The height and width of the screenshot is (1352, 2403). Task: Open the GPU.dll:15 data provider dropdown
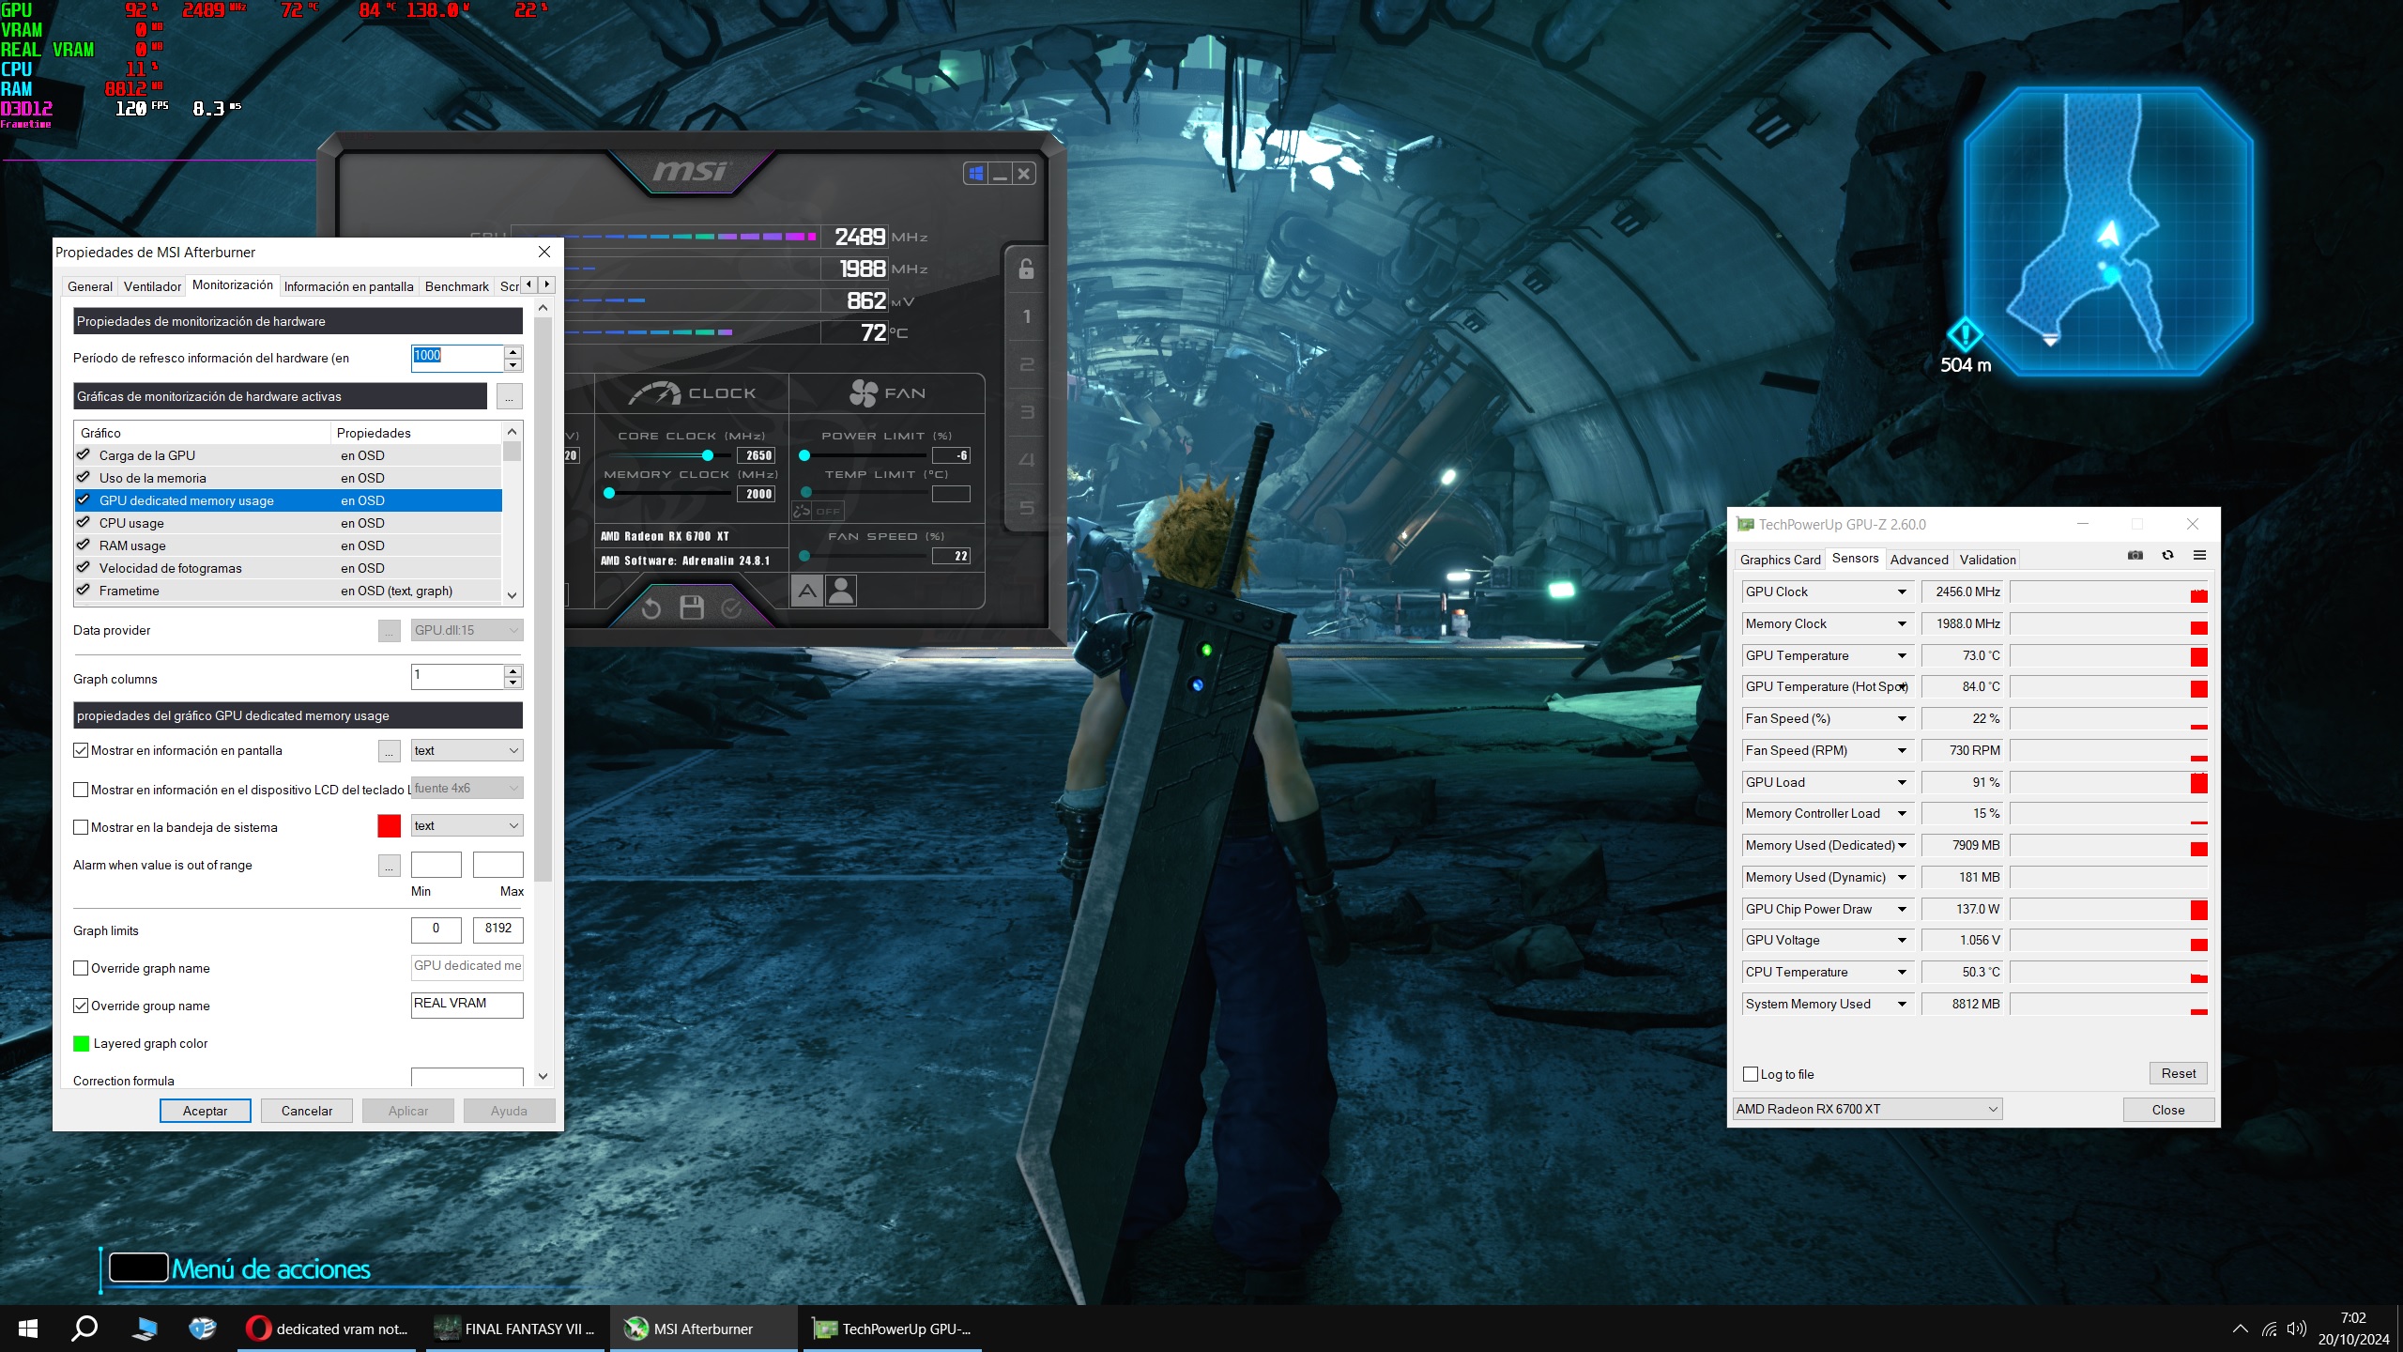(467, 630)
